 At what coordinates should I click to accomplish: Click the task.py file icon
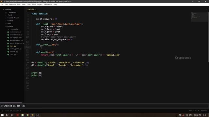click(x=8, y=55)
